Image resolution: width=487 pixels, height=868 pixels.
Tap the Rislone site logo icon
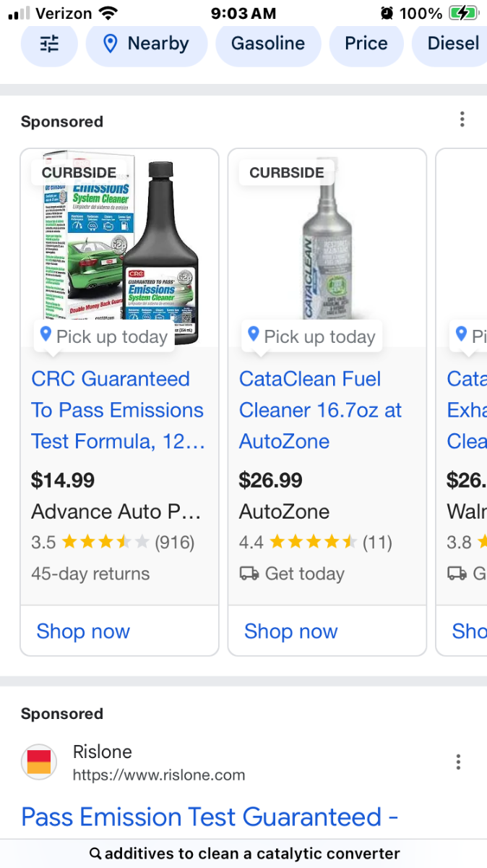[39, 762]
